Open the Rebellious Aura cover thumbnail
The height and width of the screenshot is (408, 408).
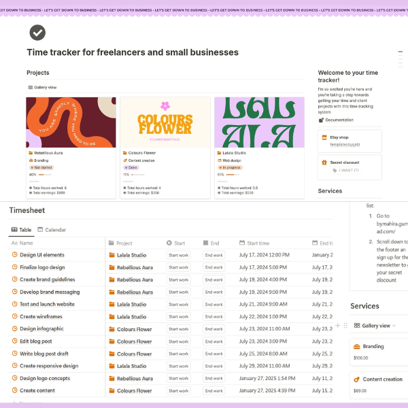pyautogui.click(x=71, y=122)
